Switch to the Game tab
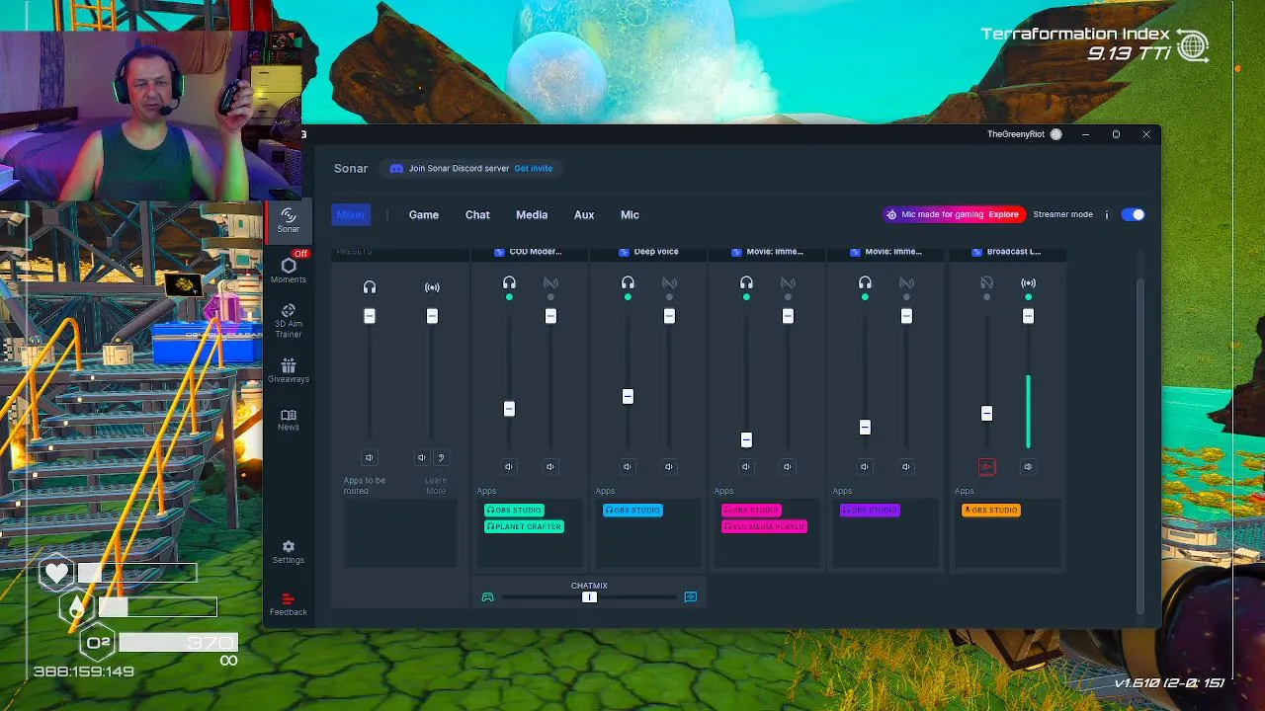Viewport: 1265px width, 711px height. (424, 214)
